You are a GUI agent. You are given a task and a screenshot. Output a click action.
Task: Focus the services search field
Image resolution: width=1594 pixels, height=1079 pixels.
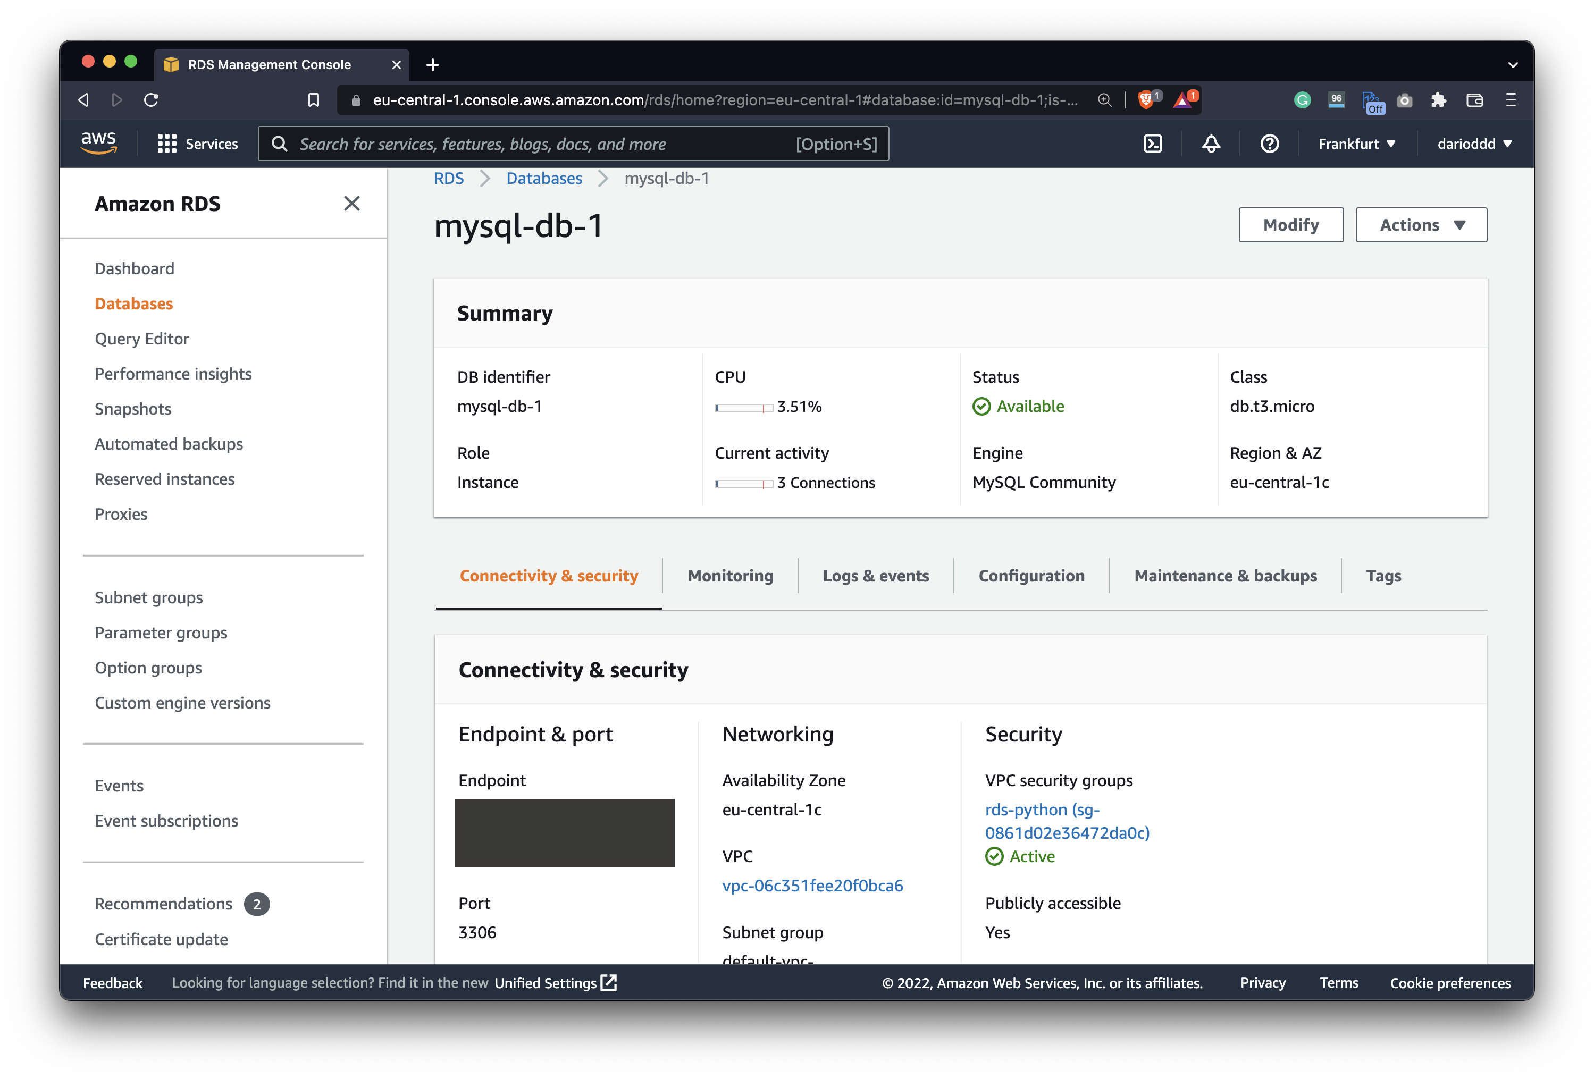tap(573, 144)
